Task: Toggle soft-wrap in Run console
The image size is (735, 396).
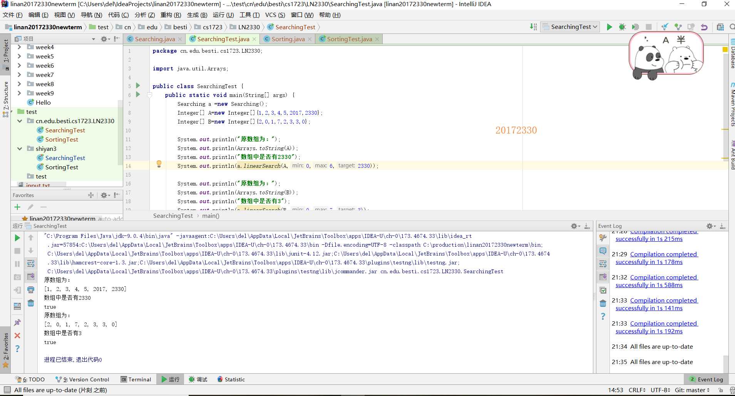Action: click(31, 264)
